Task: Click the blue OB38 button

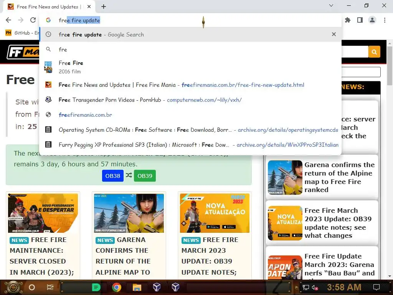Action: tap(113, 176)
